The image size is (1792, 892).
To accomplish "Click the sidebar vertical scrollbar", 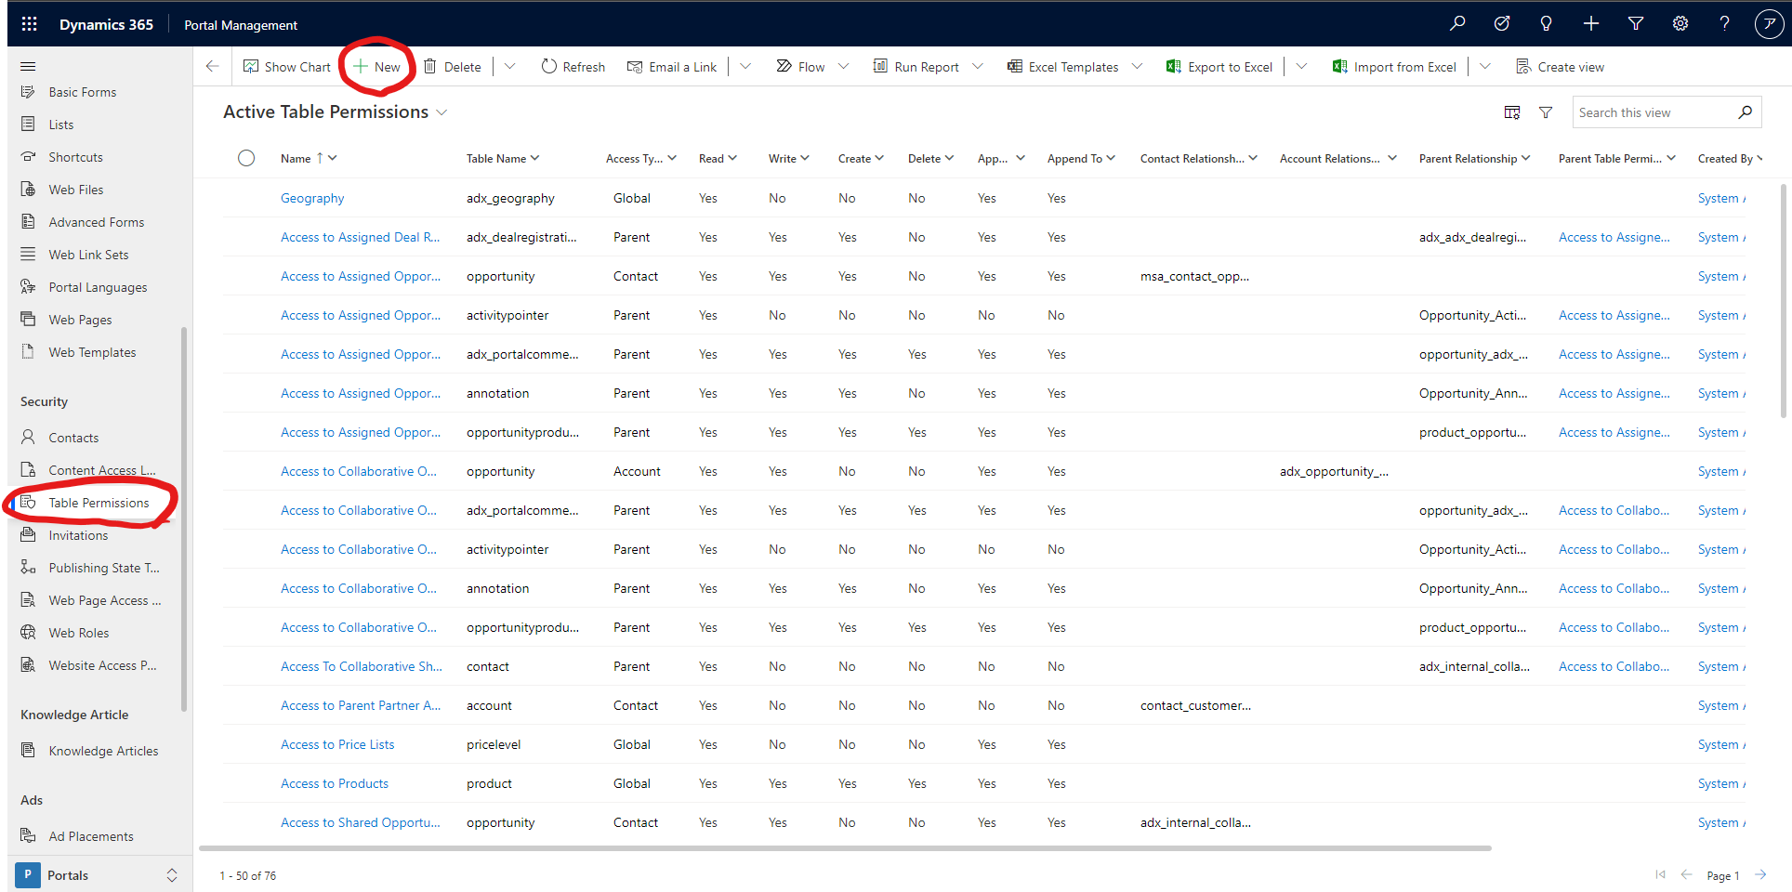I will pos(184,518).
